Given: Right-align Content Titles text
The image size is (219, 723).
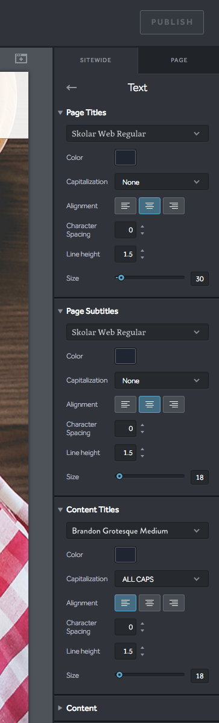Looking at the screenshot, I should tap(174, 603).
